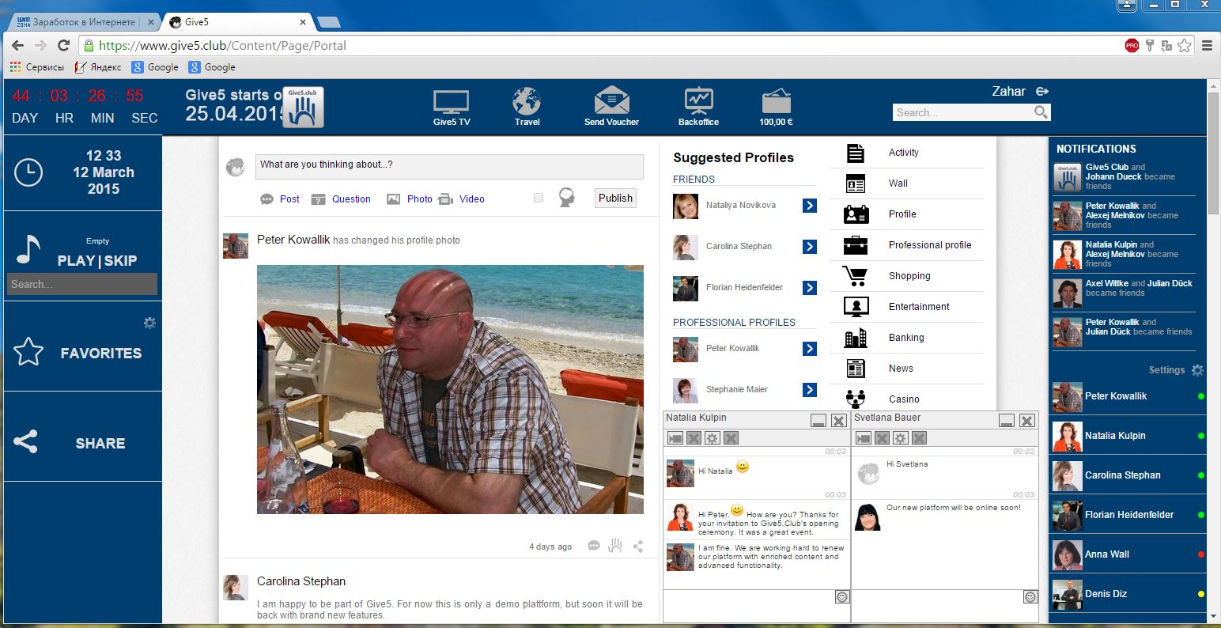The width and height of the screenshot is (1221, 628).
Task: Give a high-five on Peter Kowallik's photo post
Action: 615,546
